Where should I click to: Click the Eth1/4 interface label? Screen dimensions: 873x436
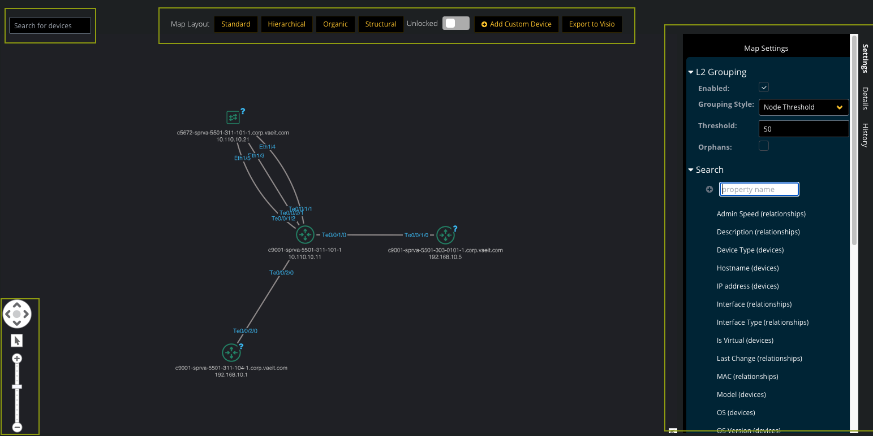coord(267,147)
